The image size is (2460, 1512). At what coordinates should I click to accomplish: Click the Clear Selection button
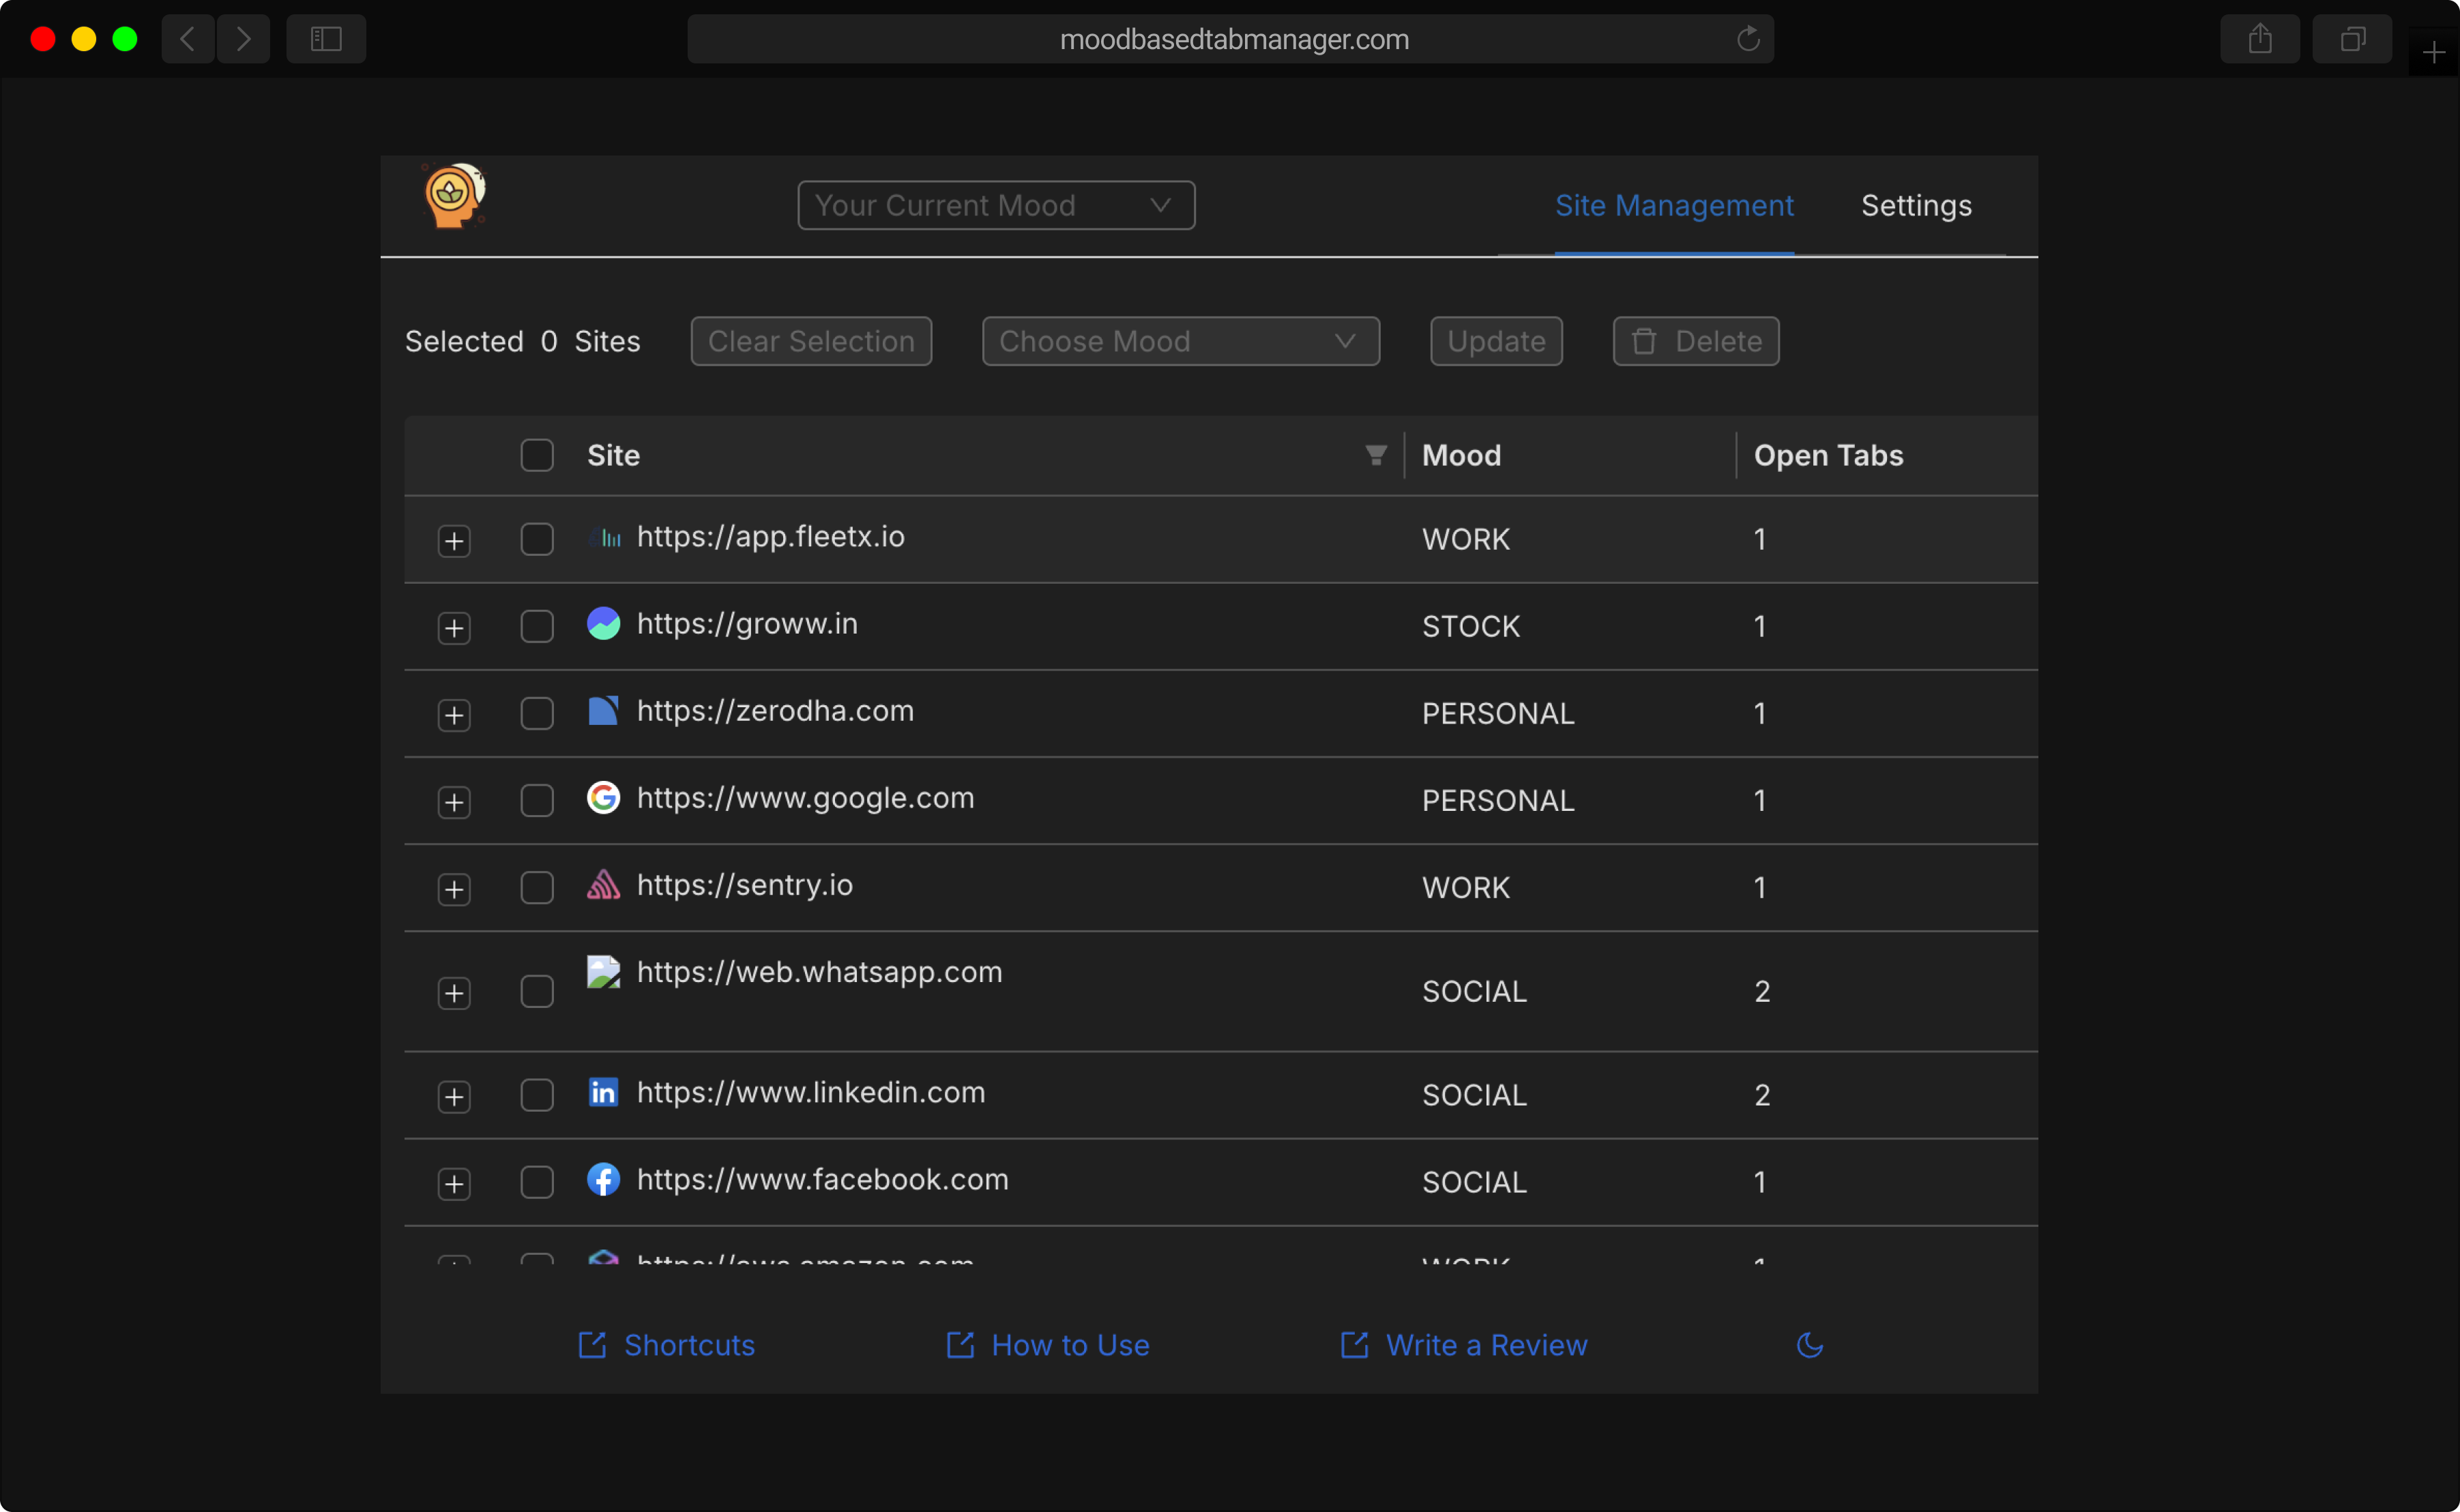pos(811,341)
